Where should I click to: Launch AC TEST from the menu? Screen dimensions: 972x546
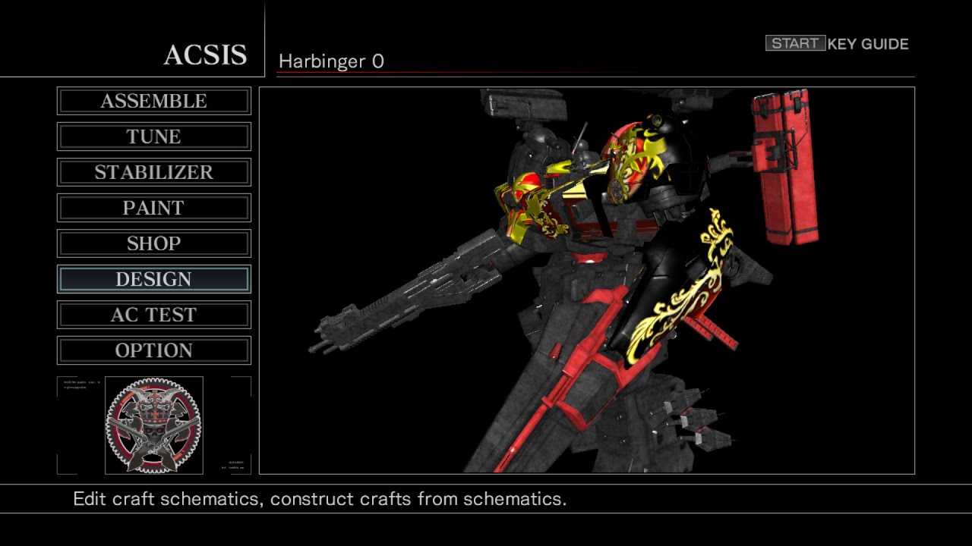153,315
